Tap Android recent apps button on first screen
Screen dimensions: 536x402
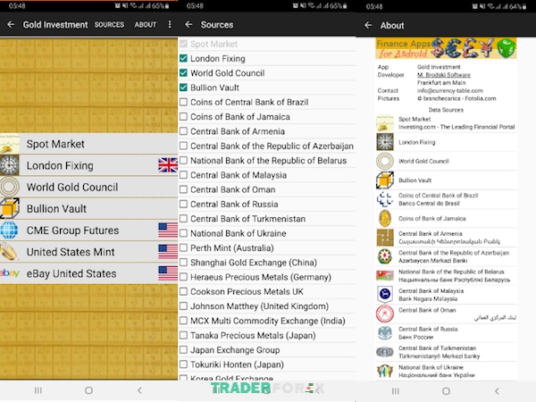[38, 390]
